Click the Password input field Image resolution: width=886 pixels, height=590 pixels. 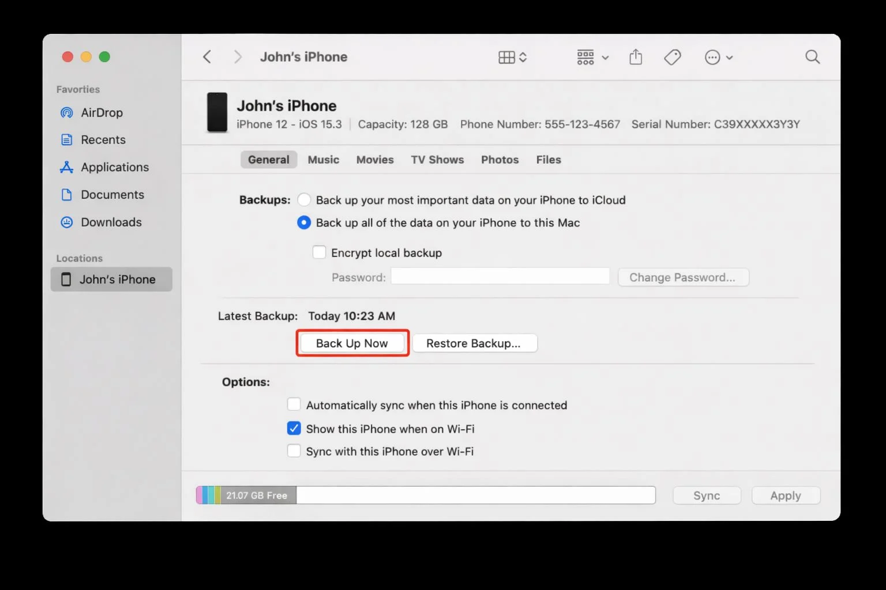pyautogui.click(x=500, y=276)
